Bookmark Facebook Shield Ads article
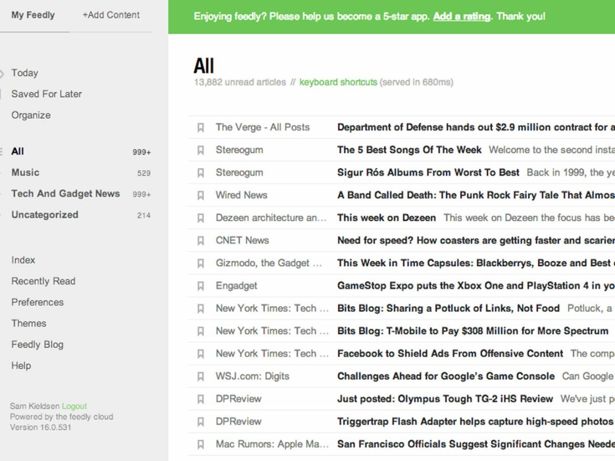 [x=200, y=354]
